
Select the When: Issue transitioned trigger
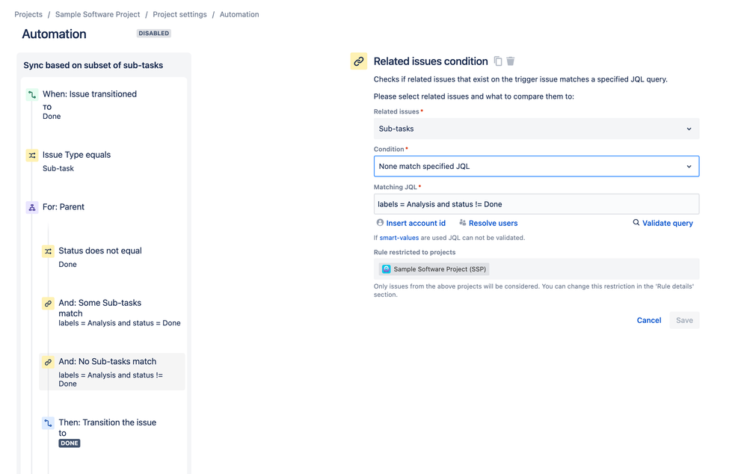click(90, 94)
